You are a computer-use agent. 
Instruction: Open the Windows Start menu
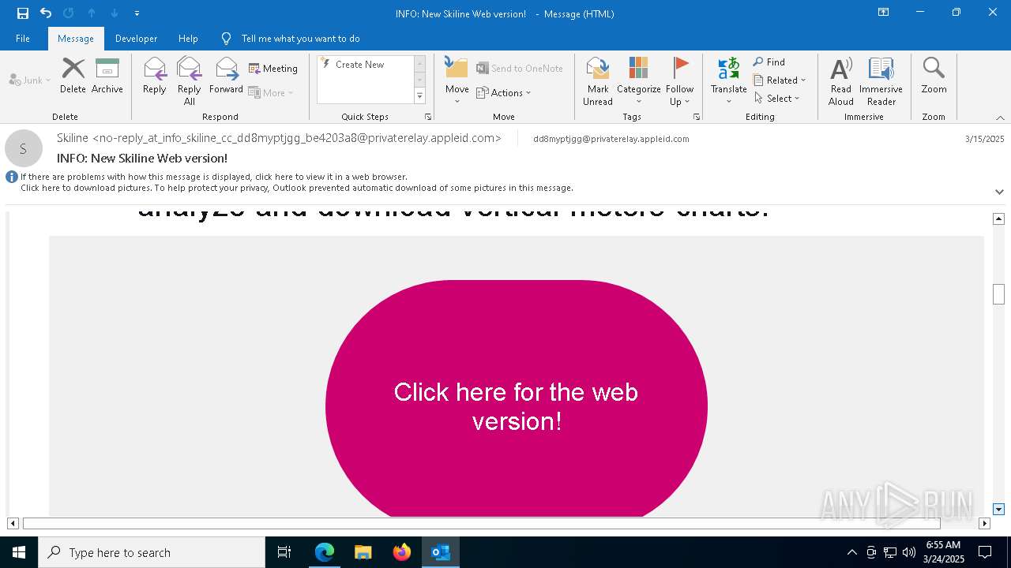(x=19, y=552)
